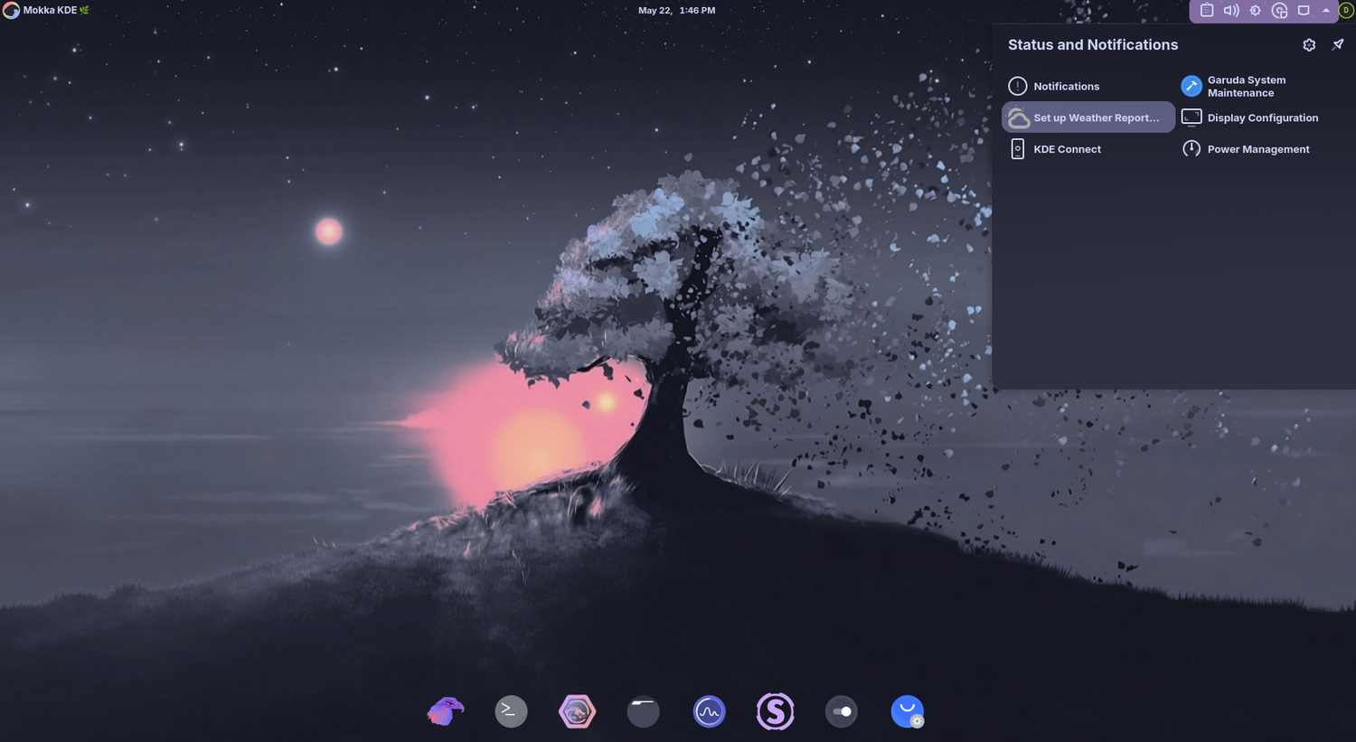Click the volume speaker tray icon

click(x=1231, y=11)
